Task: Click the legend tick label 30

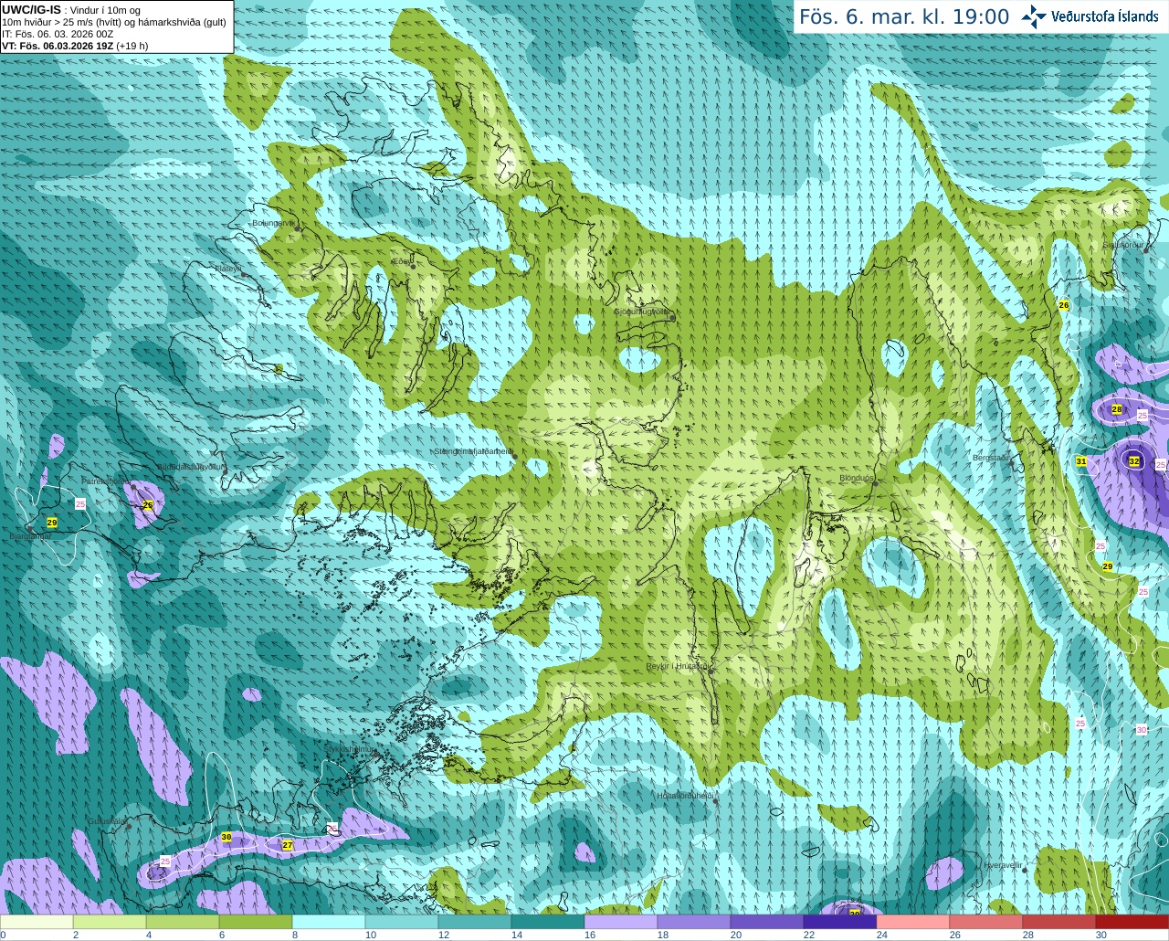Action: click(x=1101, y=935)
